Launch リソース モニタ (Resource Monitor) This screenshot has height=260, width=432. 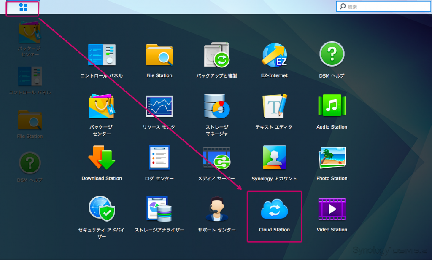(159, 107)
